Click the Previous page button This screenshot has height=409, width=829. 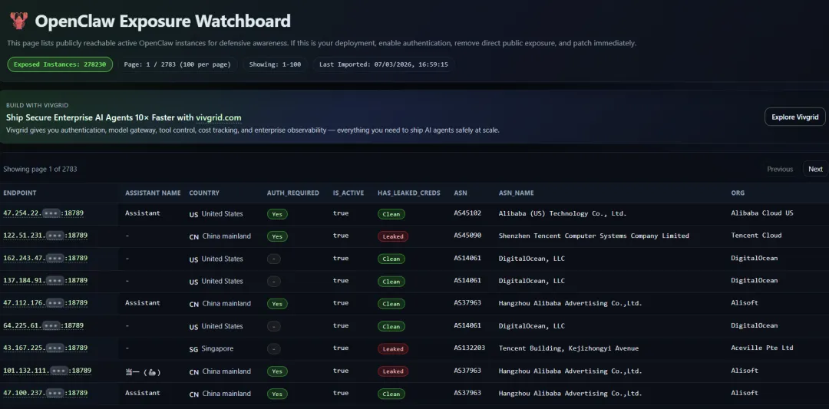click(x=779, y=169)
